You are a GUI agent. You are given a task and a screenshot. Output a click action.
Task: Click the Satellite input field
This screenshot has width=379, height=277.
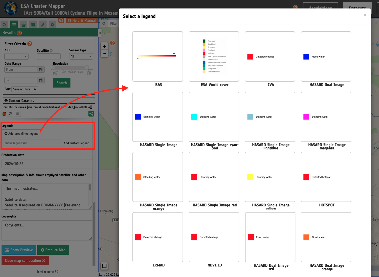[49, 56]
